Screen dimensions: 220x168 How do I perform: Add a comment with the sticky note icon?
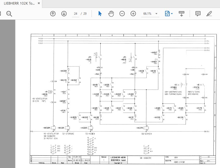pyautogui.click(x=198, y=14)
